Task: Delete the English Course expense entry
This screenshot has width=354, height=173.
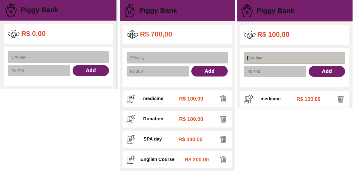Action: coord(223,160)
